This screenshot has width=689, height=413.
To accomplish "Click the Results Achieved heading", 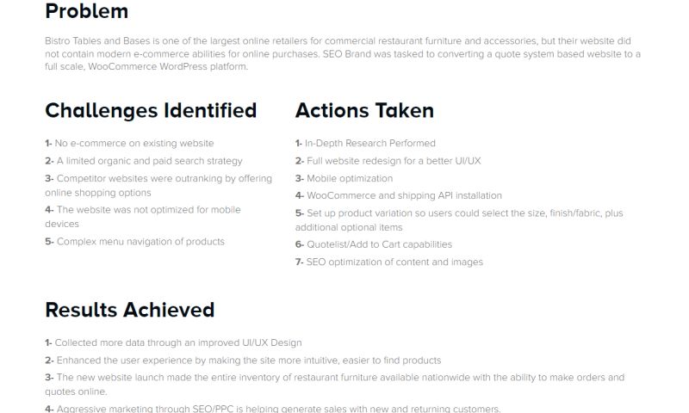I will click(x=129, y=310).
